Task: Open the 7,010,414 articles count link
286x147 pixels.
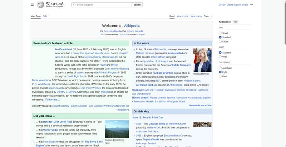Action: coord(124,34)
